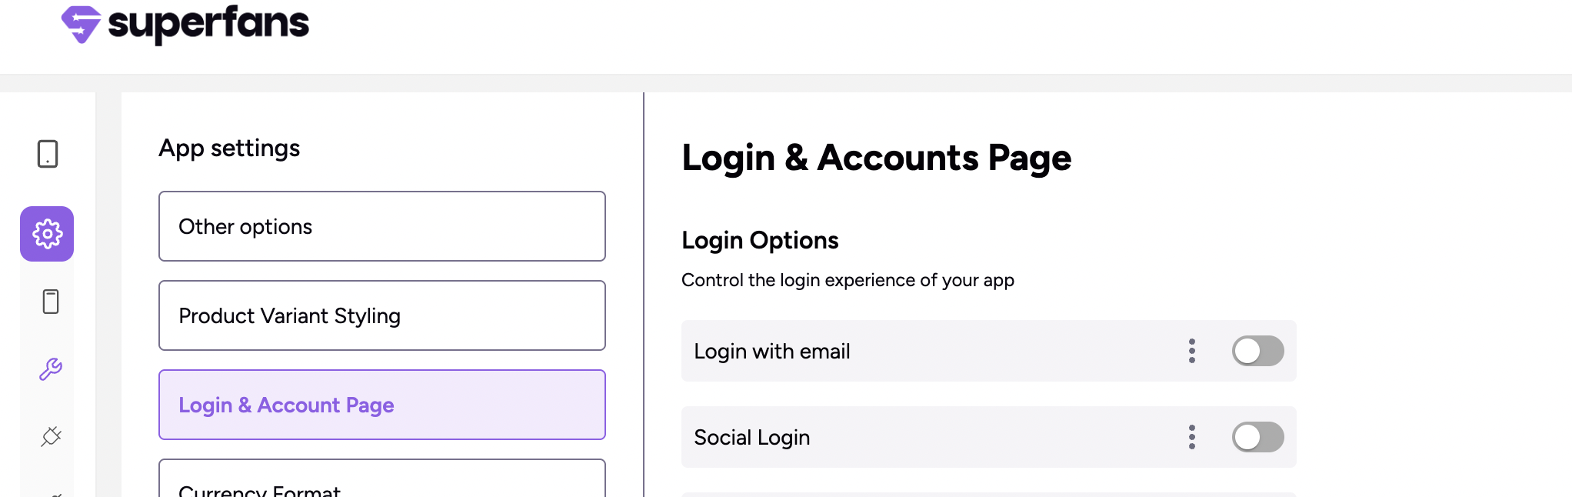Open the tablet device icon in sidebar
This screenshot has width=1572, height=497.
pos(48,154)
